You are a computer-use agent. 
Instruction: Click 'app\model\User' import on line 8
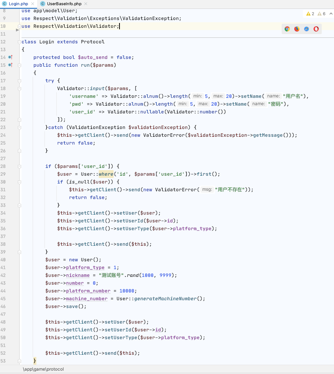54,11
